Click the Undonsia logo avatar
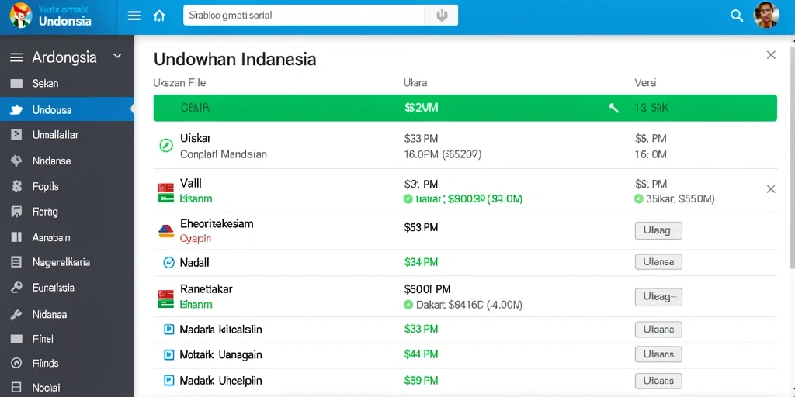This screenshot has width=795, height=397. pyautogui.click(x=21, y=16)
